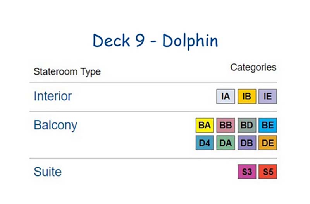Select the yellow BA balcony category
This screenshot has height=204, width=310.
pos(205,125)
